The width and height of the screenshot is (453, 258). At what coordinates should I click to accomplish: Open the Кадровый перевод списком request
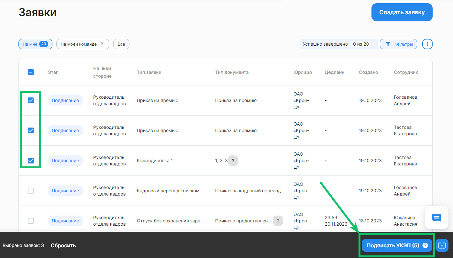click(168, 191)
